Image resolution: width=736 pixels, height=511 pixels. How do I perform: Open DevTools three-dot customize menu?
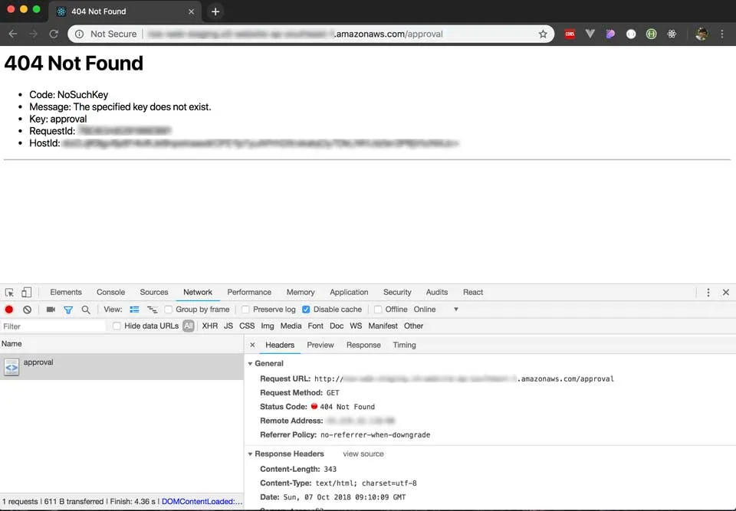tap(708, 292)
